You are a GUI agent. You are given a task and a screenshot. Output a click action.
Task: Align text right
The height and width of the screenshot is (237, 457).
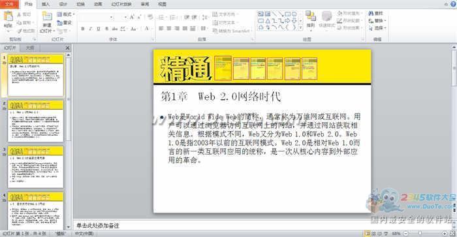177,28
